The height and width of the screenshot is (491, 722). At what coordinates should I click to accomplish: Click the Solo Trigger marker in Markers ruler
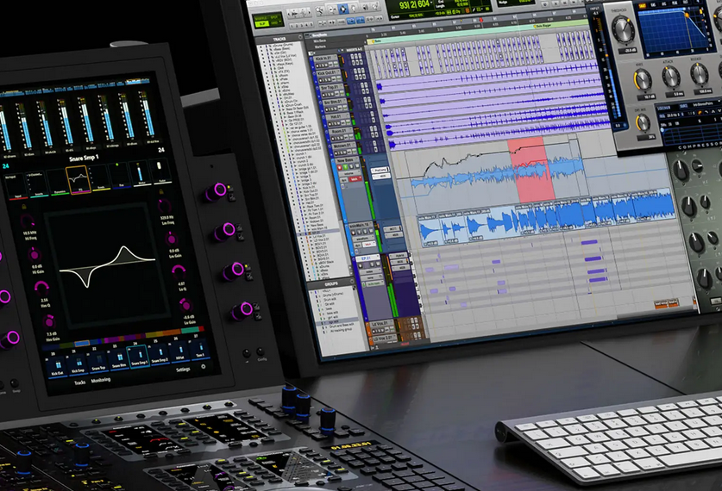pyautogui.click(x=543, y=26)
